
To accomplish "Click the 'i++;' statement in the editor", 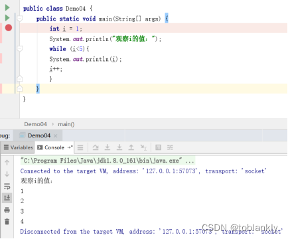I will tap(56, 69).
